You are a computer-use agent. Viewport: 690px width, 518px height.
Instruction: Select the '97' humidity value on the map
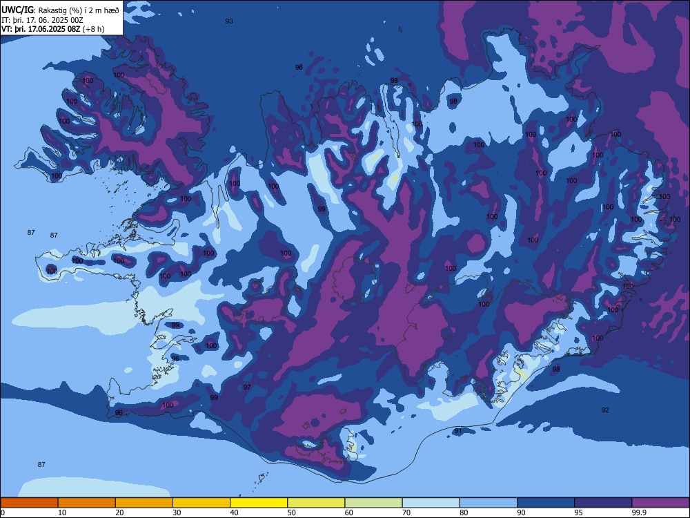point(247,387)
